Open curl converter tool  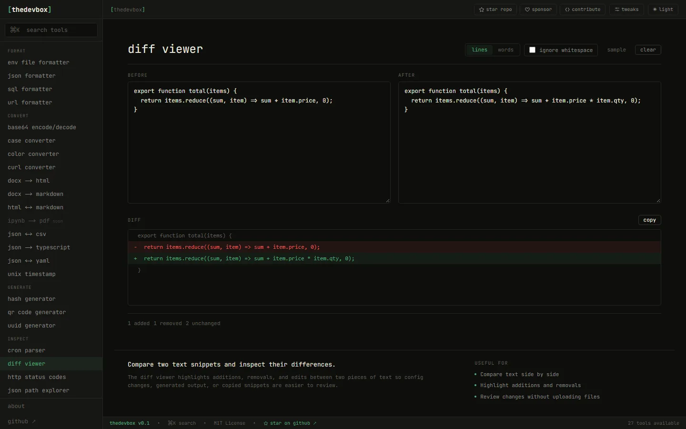pos(51,167)
